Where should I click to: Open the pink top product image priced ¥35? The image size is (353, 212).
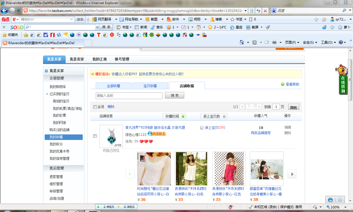[229, 168]
